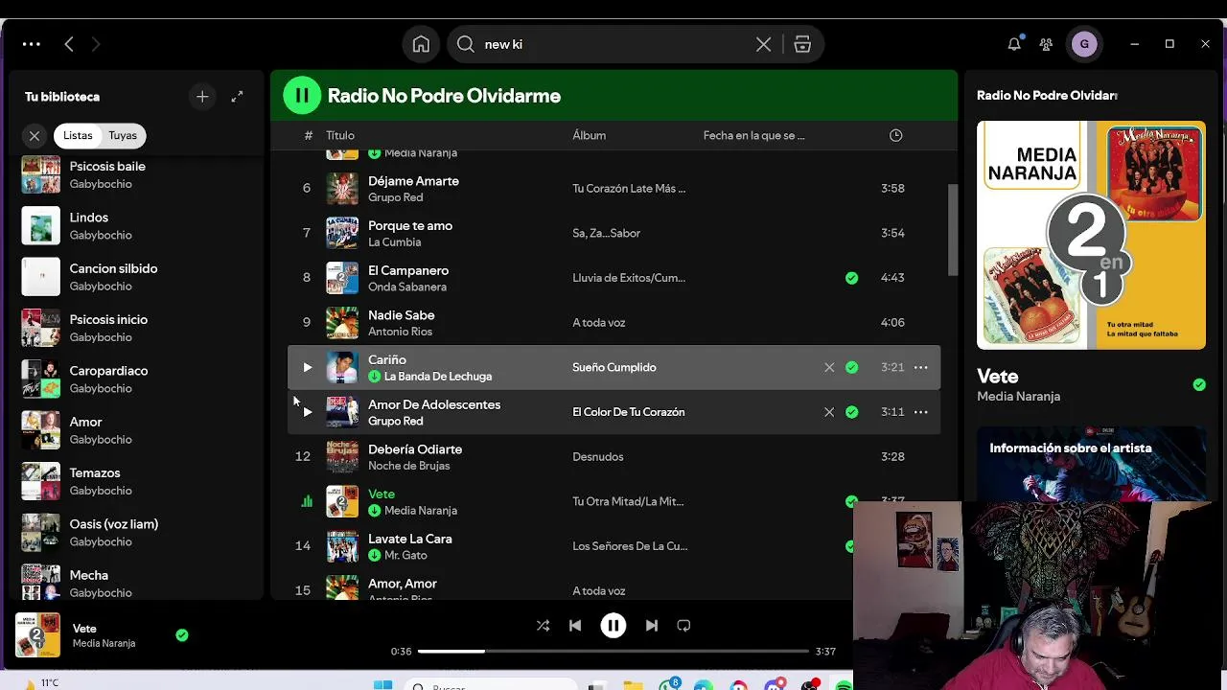The image size is (1227, 690).
Task: Toggle saved checkmark for El Campanero
Action: pyautogui.click(x=851, y=278)
